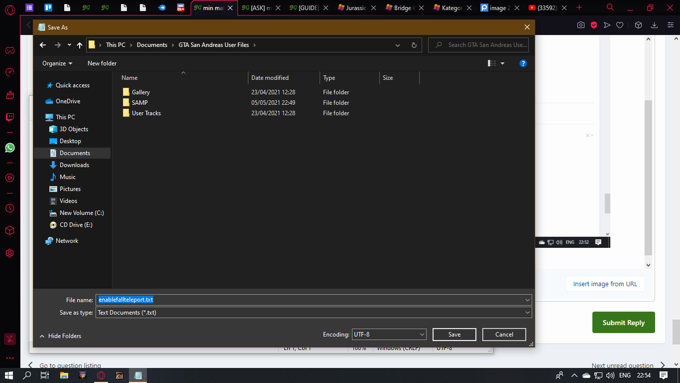Click the browser downloads icon
This screenshot has height=383, width=680.
coord(654,25)
